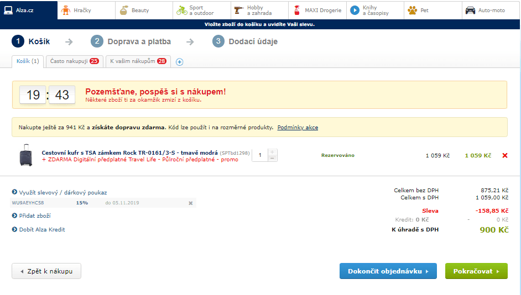Image resolution: width=521 pixels, height=295 pixels.
Task: Remove the suitcase with the red X
Action: (x=504, y=156)
